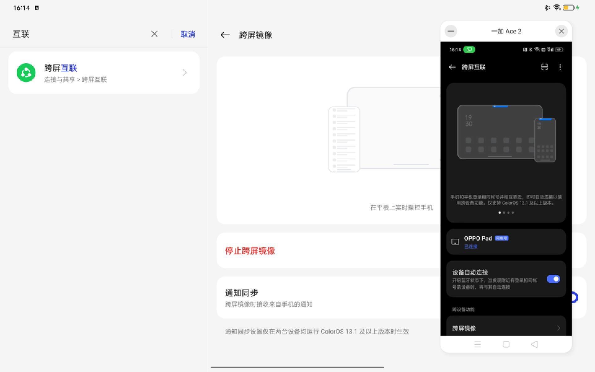Viewport: 595px width, 372px height.
Task: Tap the back arrow inside the mirrored 跨屏互联 screen
Action: point(452,67)
